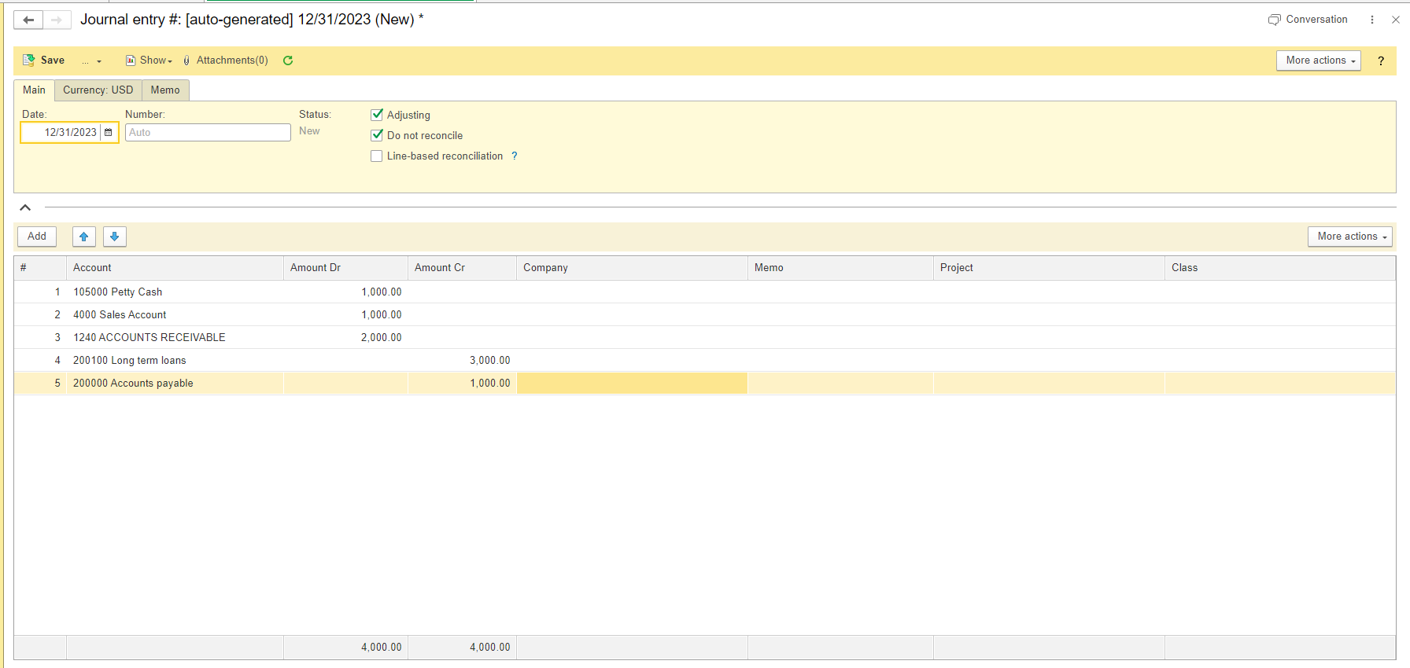This screenshot has width=1410, height=668.
Task: Move the line down with the arrow
Action: tap(115, 237)
